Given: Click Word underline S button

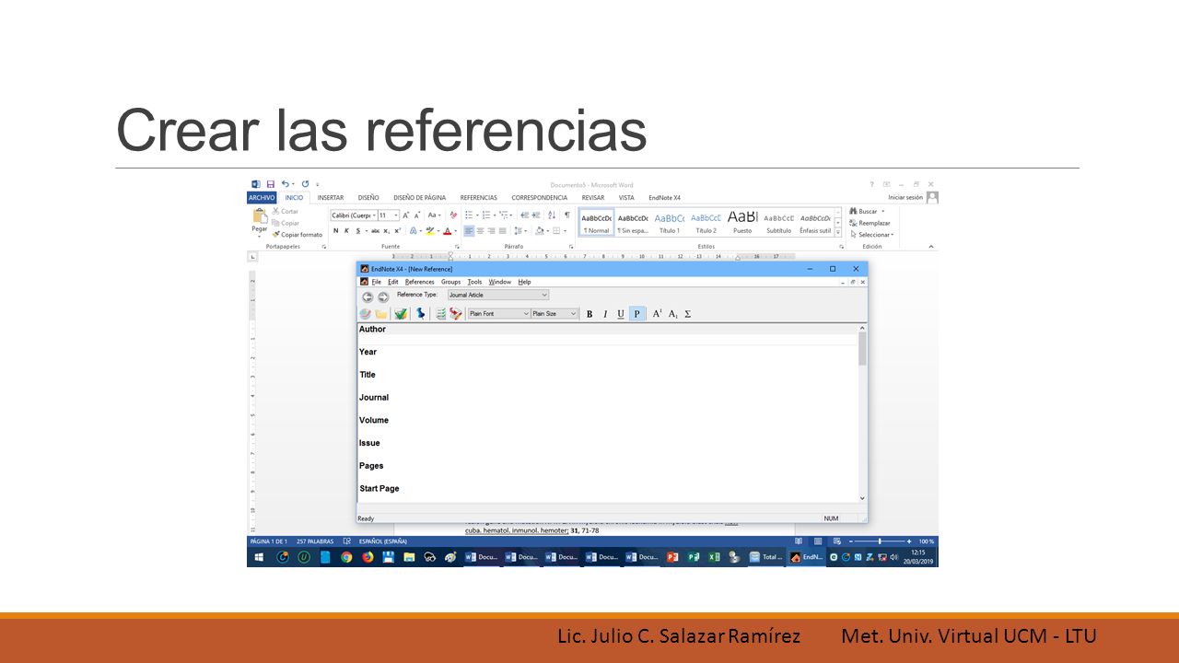Looking at the screenshot, I should pyautogui.click(x=357, y=231).
